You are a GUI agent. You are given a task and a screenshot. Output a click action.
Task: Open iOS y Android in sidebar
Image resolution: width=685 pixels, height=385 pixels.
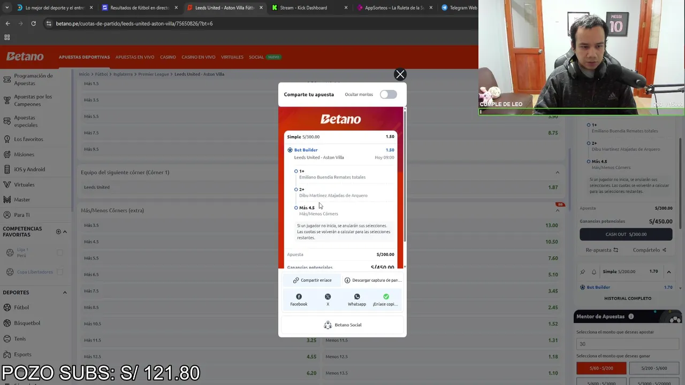(29, 170)
